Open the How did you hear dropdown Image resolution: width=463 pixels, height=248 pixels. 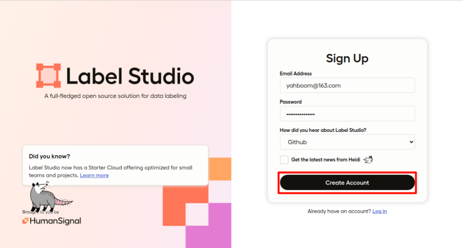coord(347,142)
